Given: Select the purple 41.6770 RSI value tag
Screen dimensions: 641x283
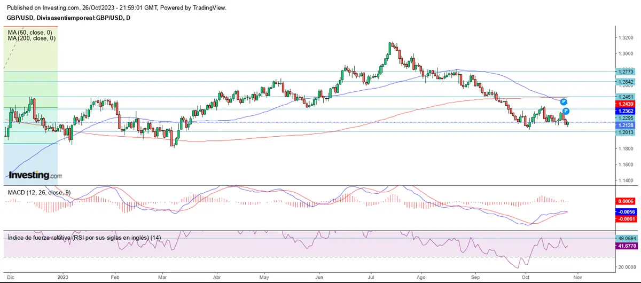Looking at the screenshot, I should coord(624,247).
